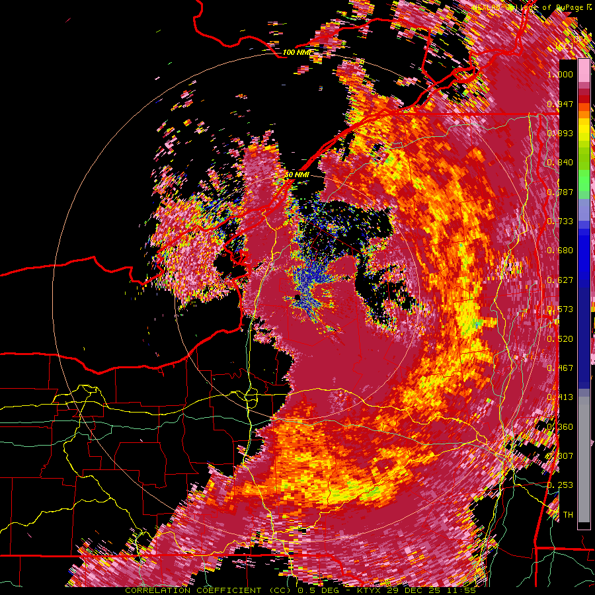Screen dimensions: 595x595
Task: Click the 0.947 legend value
Action: click(x=560, y=104)
